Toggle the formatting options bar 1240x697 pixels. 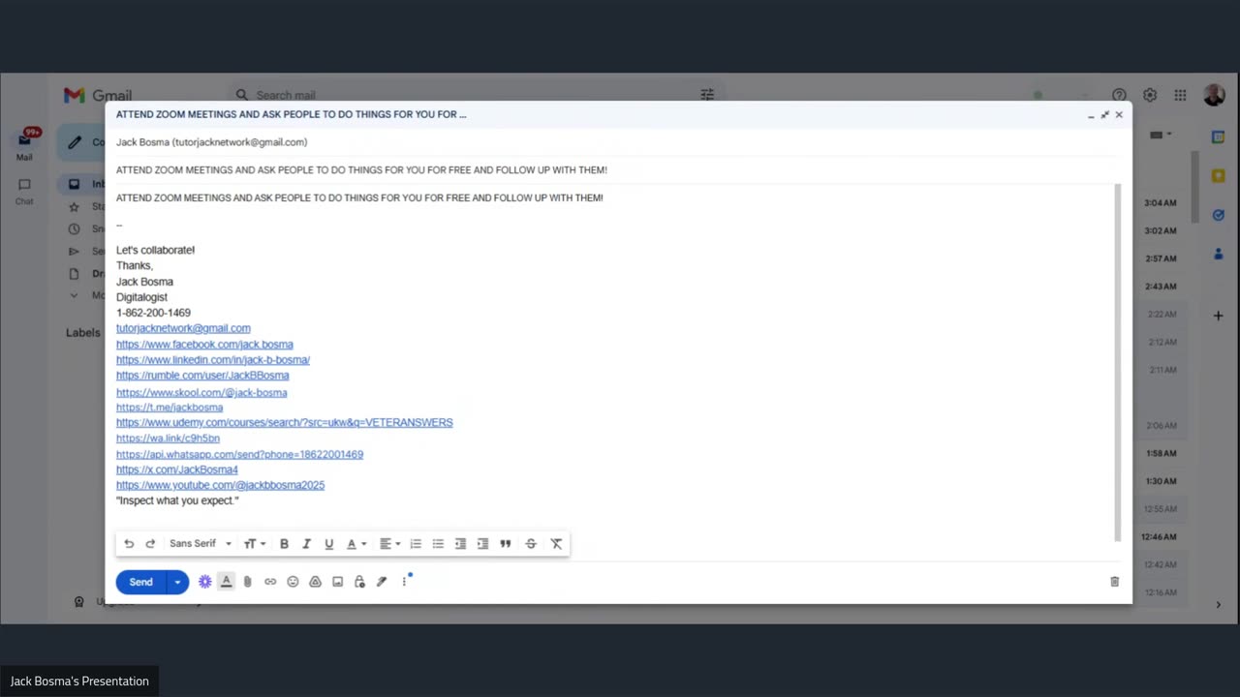tap(226, 582)
